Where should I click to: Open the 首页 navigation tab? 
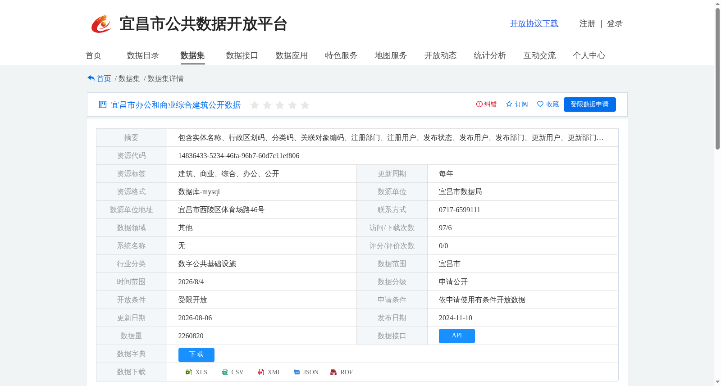[x=93, y=55]
